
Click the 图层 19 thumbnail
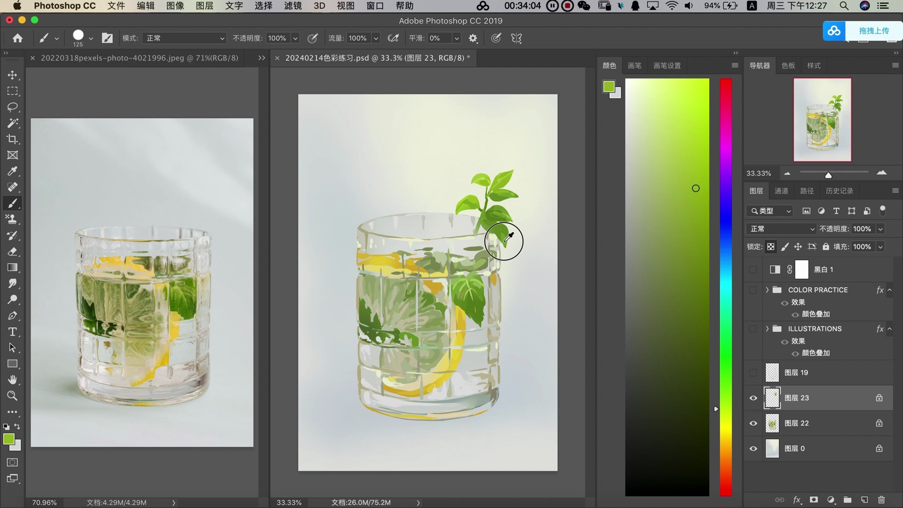coord(772,372)
